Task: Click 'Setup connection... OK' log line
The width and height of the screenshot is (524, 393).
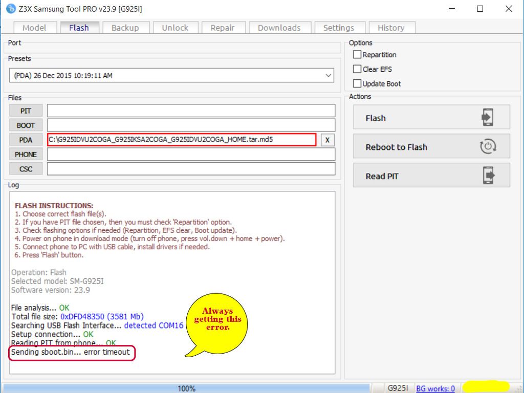Action: coord(52,334)
